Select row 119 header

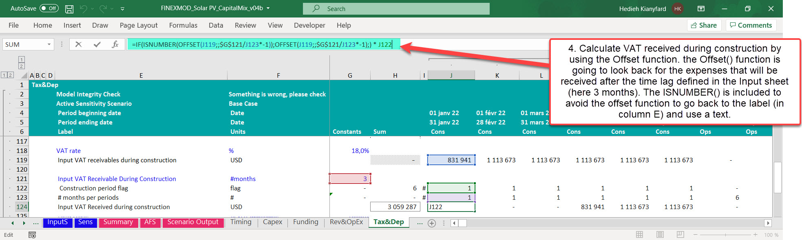coord(22,160)
